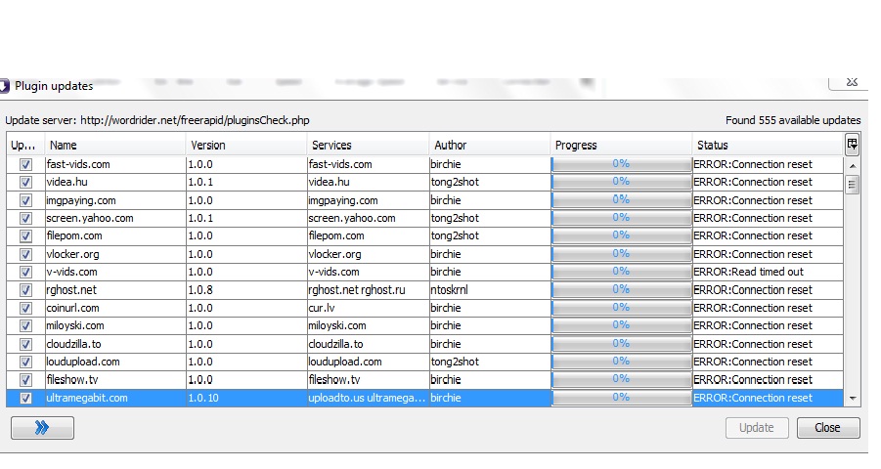Deselect the rghost.net plugin checkbox

25,290
